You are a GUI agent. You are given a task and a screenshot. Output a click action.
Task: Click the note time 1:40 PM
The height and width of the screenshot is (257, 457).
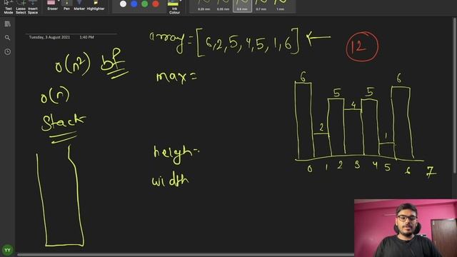coord(86,37)
